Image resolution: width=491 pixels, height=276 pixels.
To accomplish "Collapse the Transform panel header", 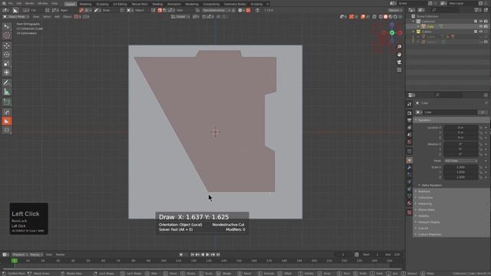I will point(451,120).
